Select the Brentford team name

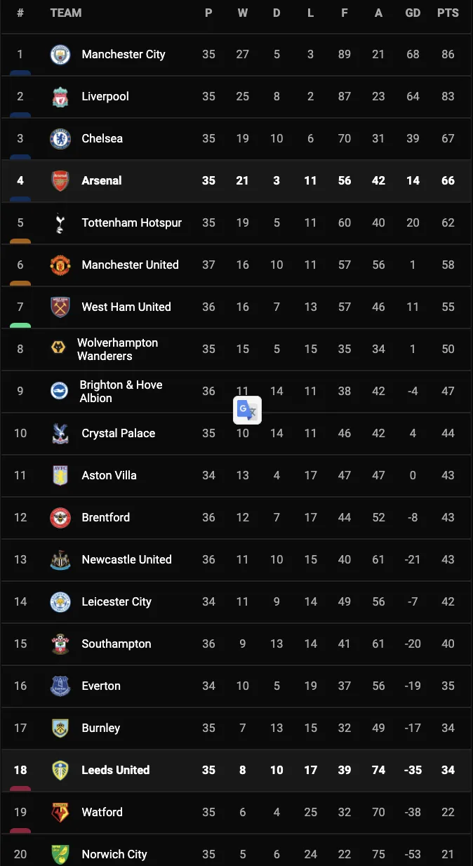(105, 518)
